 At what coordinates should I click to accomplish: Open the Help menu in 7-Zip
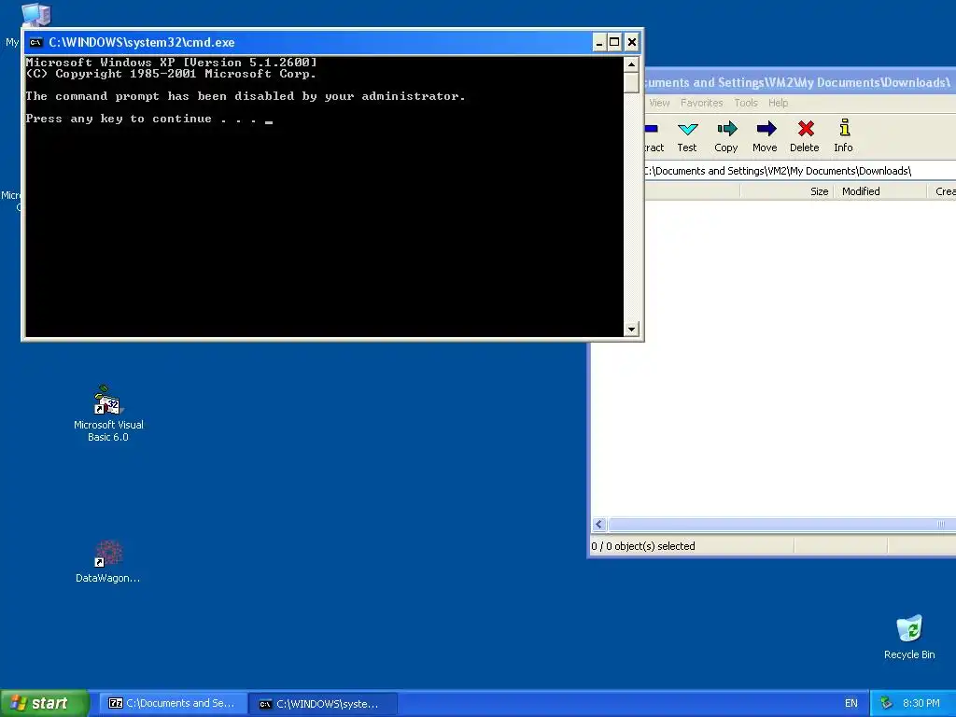(778, 103)
